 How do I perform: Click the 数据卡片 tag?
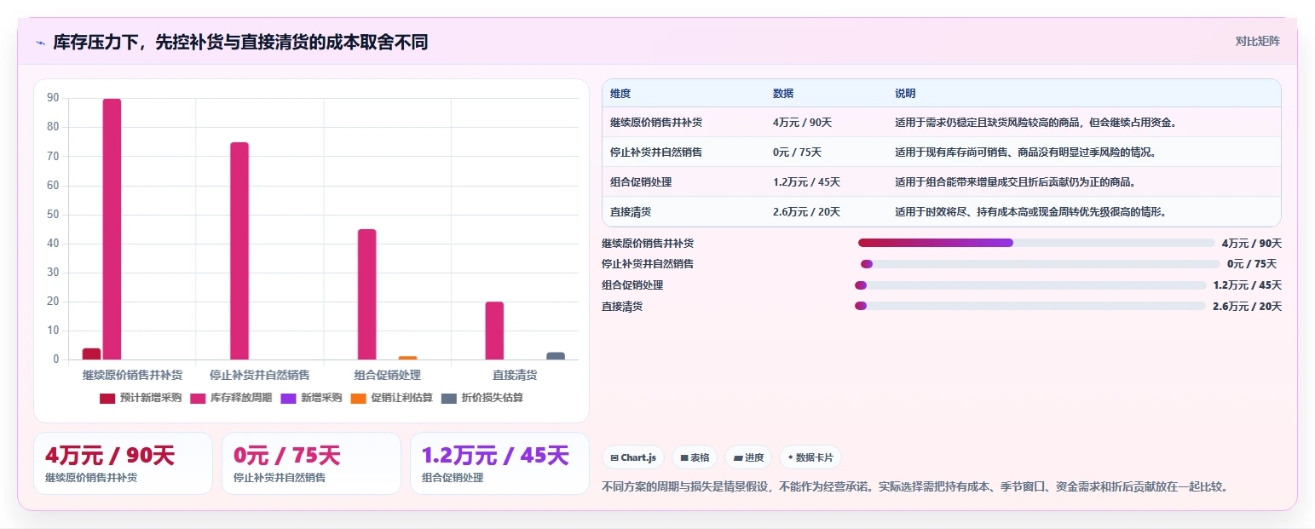tap(810, 457)
